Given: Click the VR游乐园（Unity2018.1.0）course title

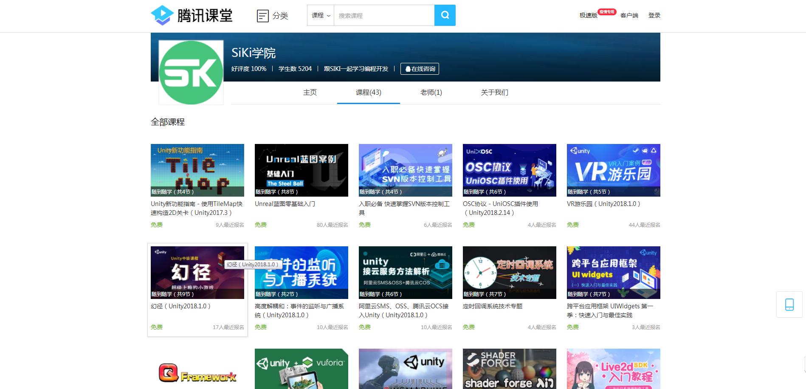Looking at the screenshot, I should (x=604, y=204).
